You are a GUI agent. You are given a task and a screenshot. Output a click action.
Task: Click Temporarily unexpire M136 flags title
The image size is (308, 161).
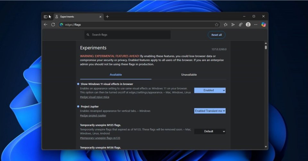point(100,148)
